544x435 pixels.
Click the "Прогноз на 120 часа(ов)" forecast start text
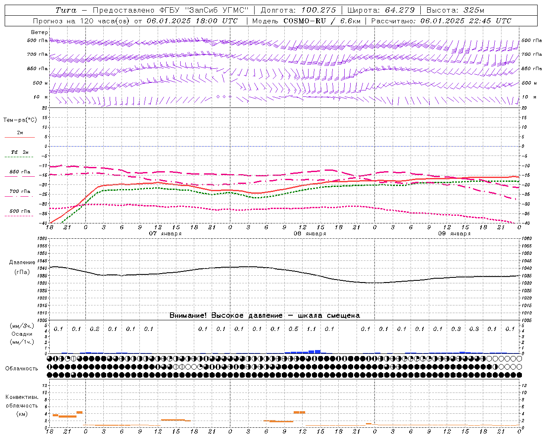[81, 21]
